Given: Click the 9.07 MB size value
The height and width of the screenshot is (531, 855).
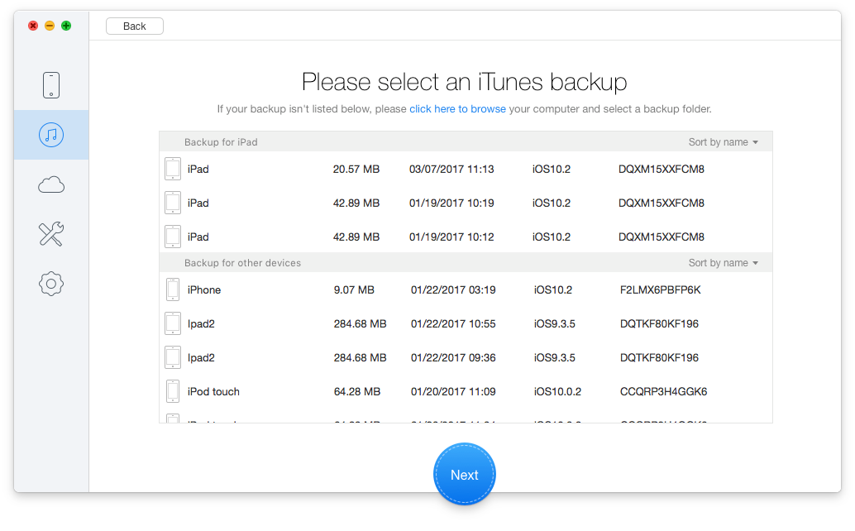Looking at the screenshot, I should pyautogui.click(x=354, y=289).
